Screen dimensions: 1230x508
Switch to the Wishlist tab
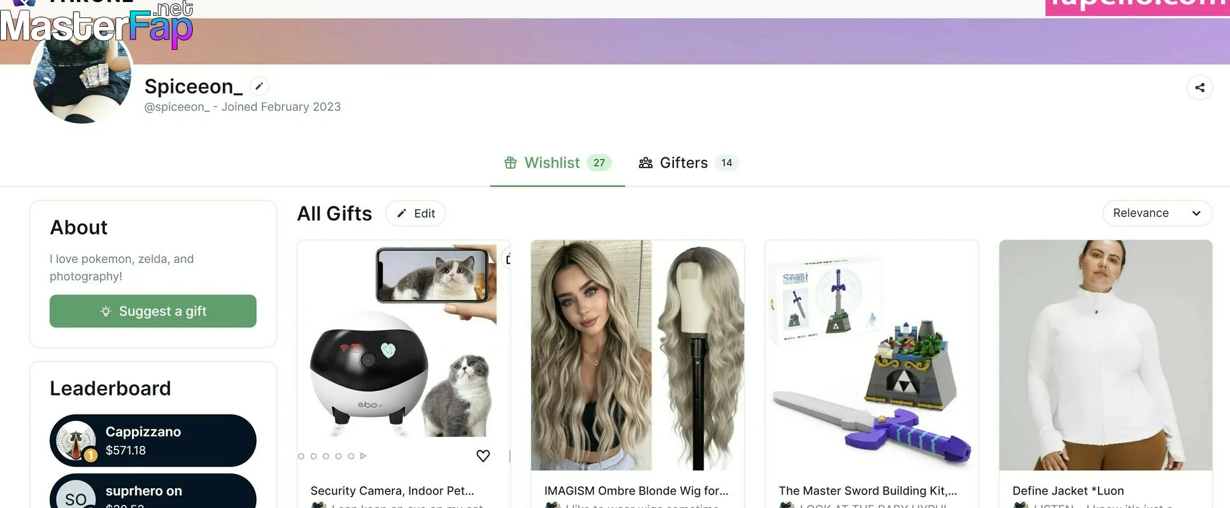557,163
